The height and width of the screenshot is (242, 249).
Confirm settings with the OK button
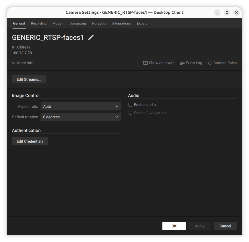tap(174, 226)
